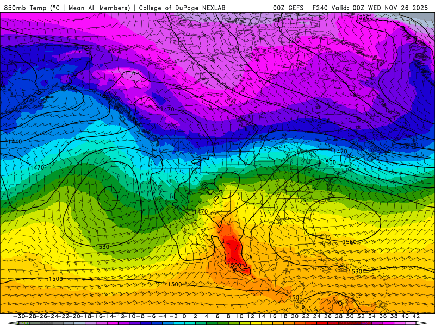Screen dimensions: 435x326
Task: Select the positive 18 value on the scale
Action: pyautogui.click(x=283, y=316)
